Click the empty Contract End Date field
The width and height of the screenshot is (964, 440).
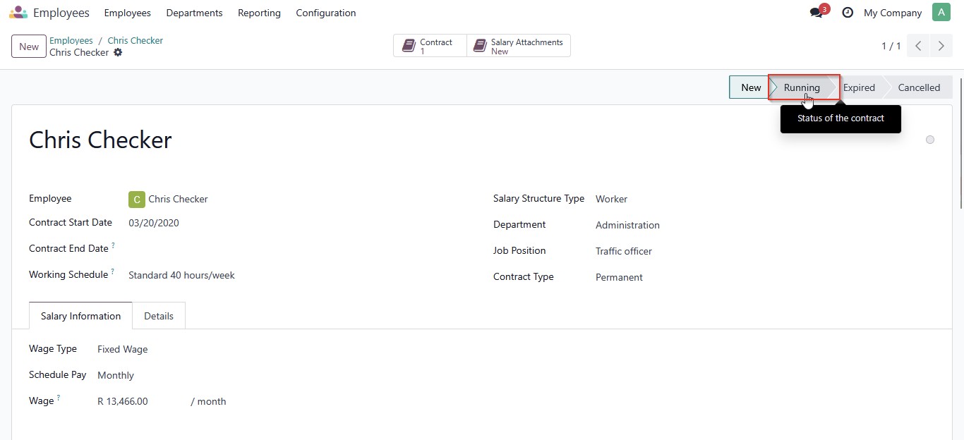[x=296, y=249]
